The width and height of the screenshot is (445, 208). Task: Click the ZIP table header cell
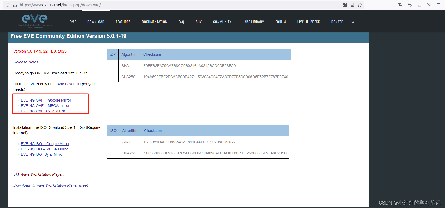point(113,54)
